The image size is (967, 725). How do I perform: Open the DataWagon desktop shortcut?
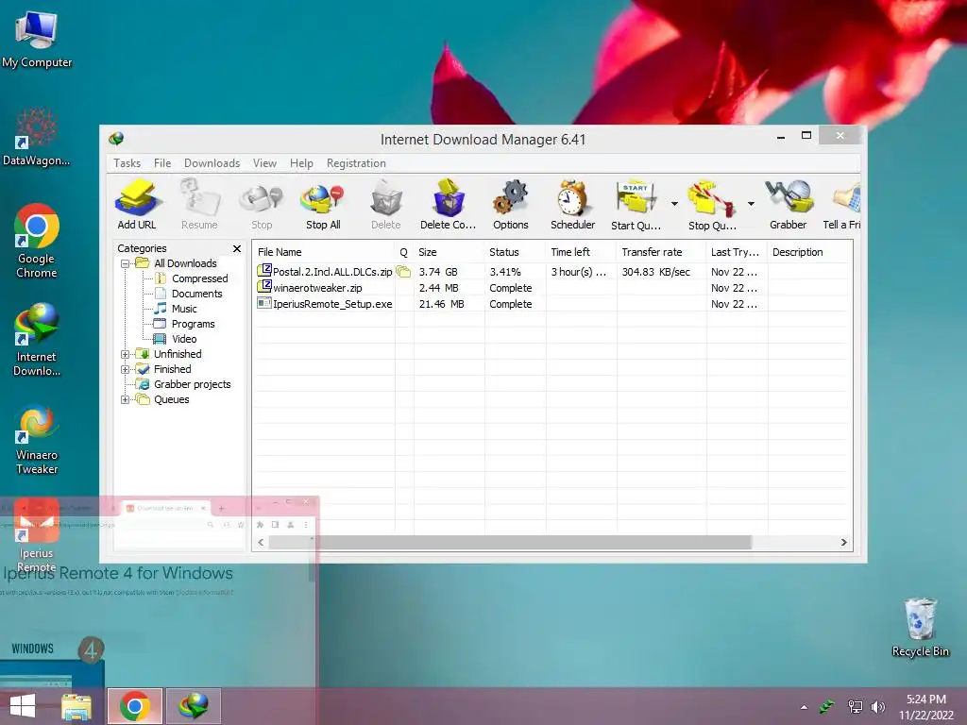(x=37, y=137)
